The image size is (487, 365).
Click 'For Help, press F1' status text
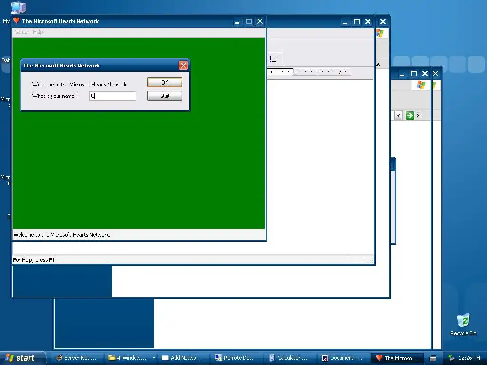point(34,260)
